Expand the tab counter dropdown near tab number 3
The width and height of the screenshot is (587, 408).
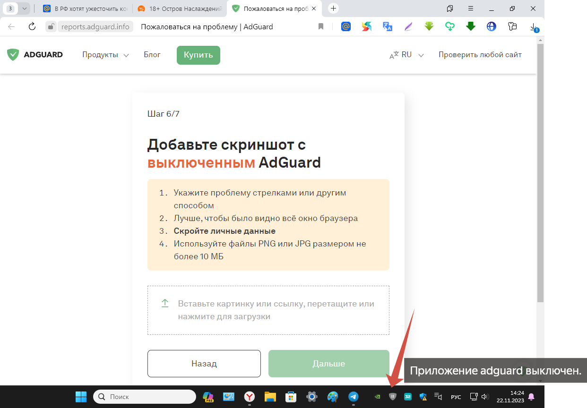pos(25,8)
